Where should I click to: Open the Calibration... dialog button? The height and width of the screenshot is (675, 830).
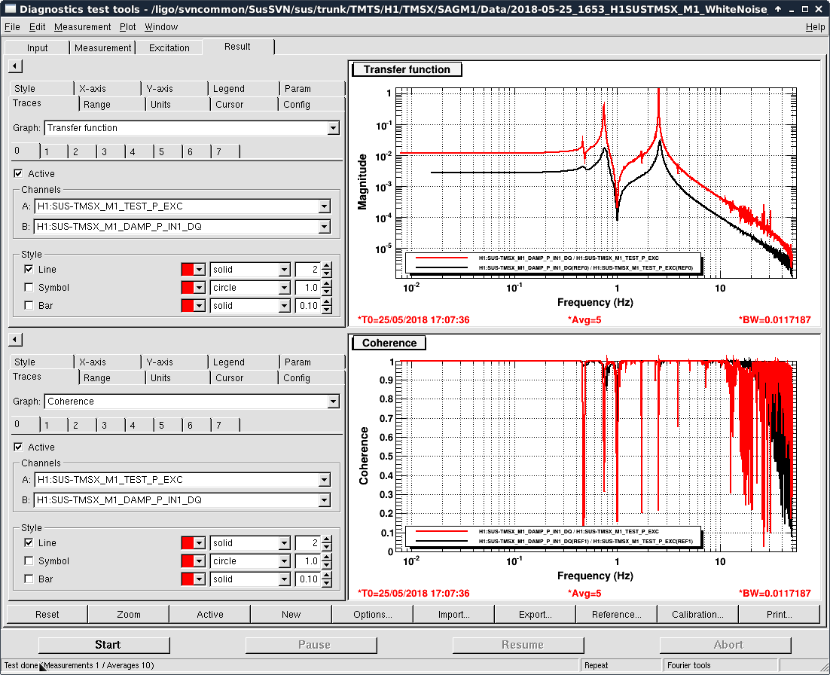pyautogui.click(x=697, y=614)
